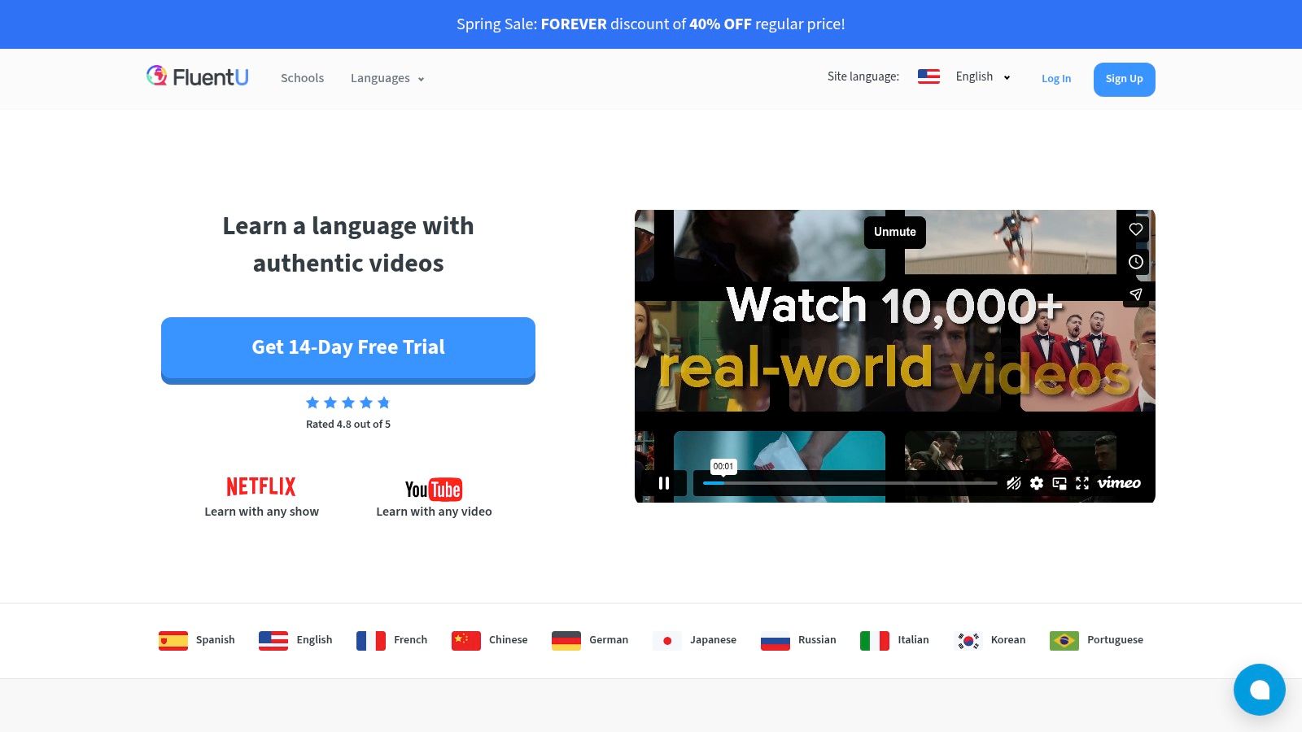The width and height of the screenshot is (1302, 732).
Task: Add video to Watch Later clock icon
Action: [x=1136, y=262]
